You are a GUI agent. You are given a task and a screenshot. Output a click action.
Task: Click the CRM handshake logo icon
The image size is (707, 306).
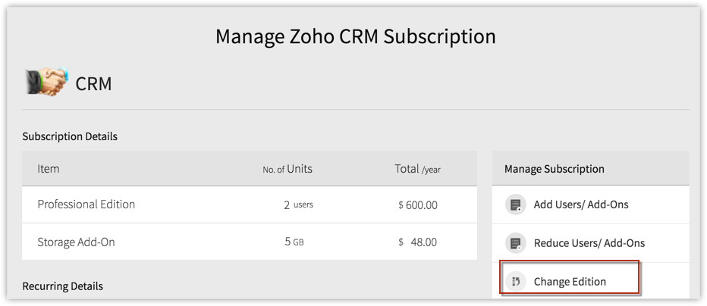click(x=45, y=83)
